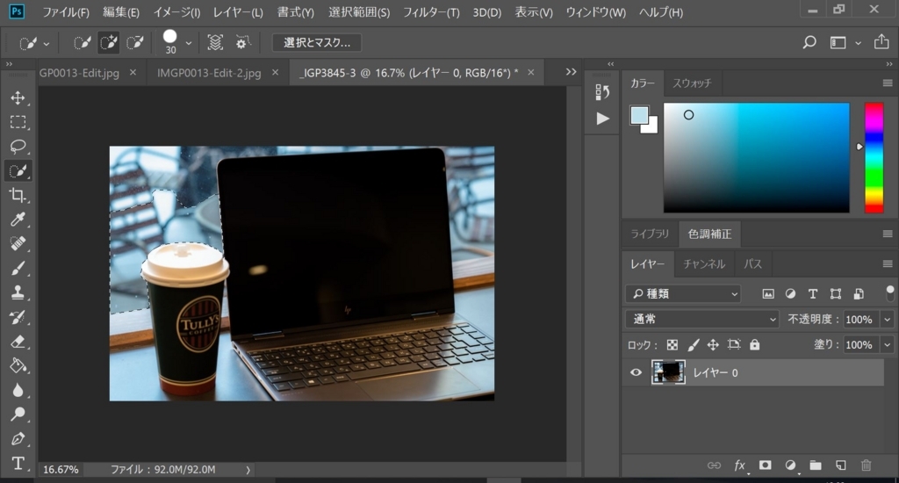Click the foreground color swatch
The image size is (899, 483).
(x=638, y=115)
